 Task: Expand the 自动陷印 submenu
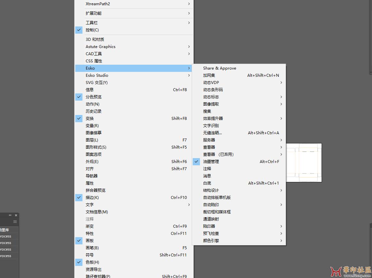click(x=239, y=204)
